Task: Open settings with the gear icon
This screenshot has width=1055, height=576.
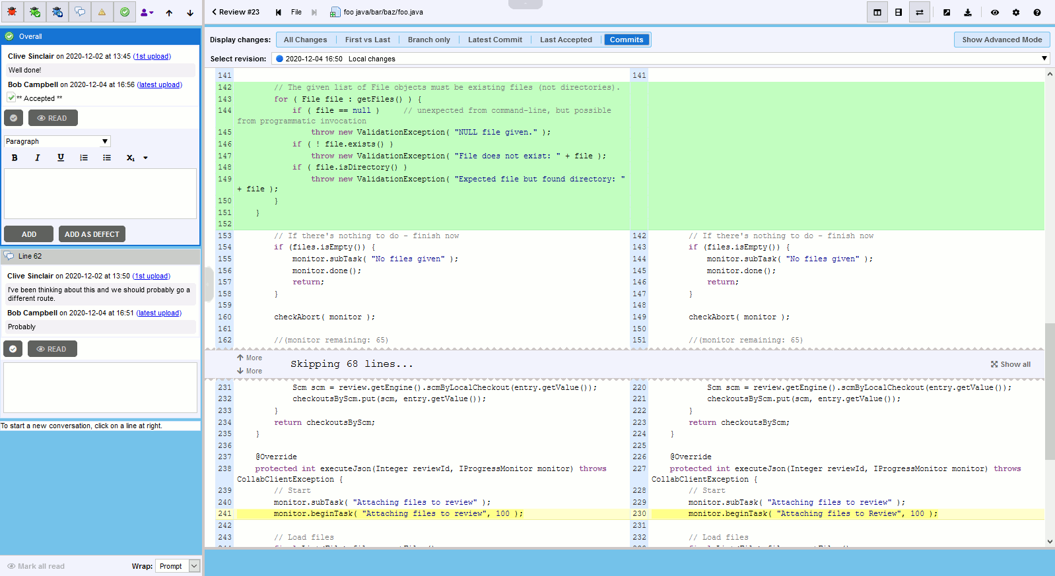Action: click(x=1016, y=12)
